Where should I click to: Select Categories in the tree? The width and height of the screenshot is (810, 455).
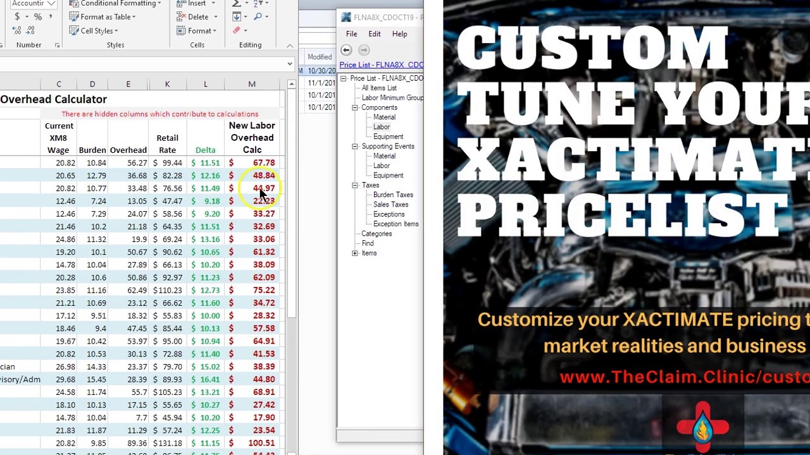377,234
